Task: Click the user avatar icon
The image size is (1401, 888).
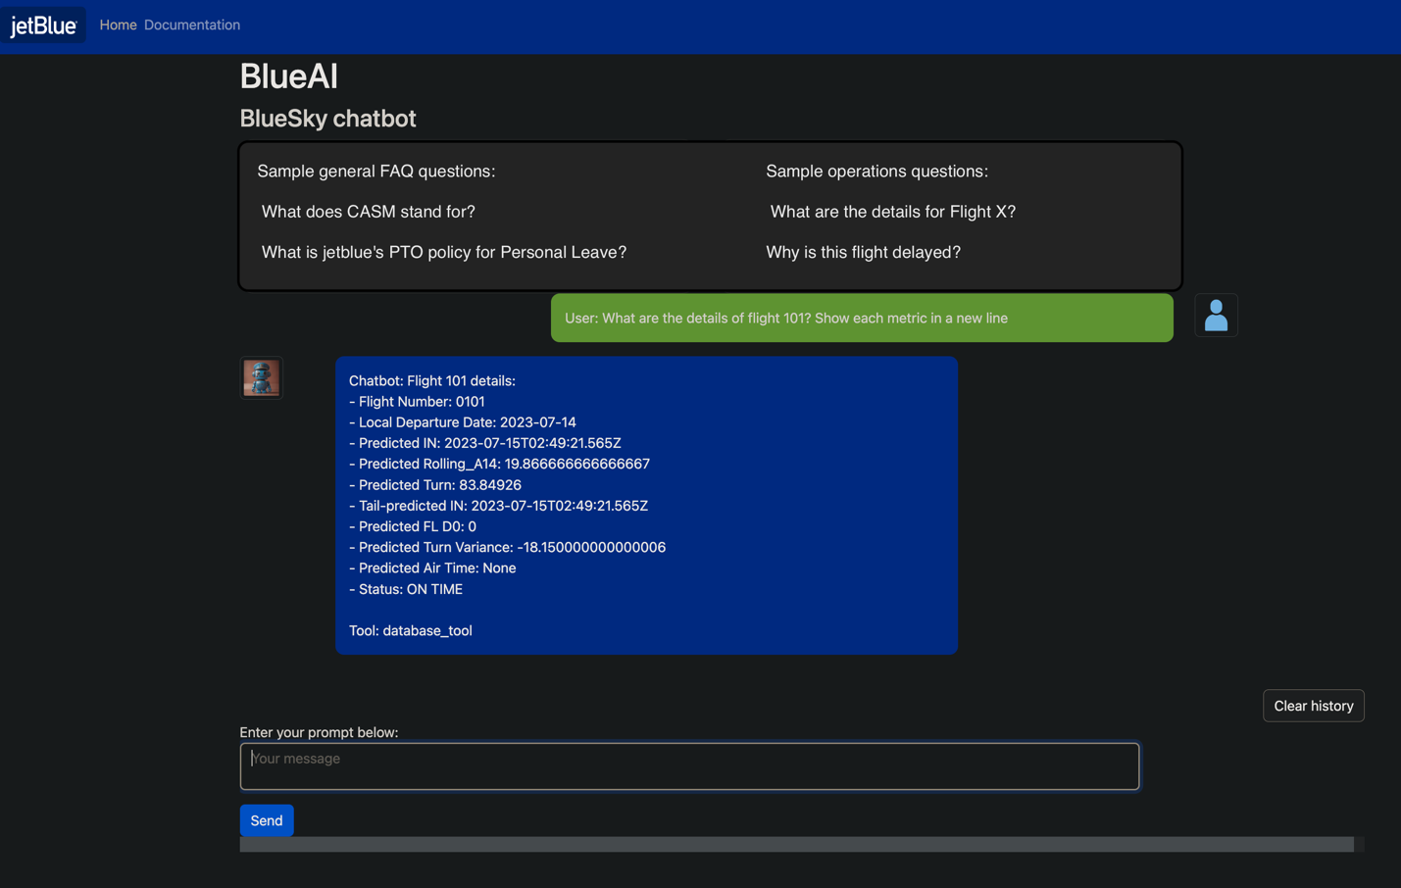Action: (1216, 316)
